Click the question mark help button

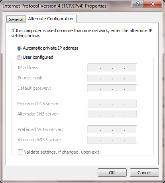pyautogui.click(x=137, y=4)
